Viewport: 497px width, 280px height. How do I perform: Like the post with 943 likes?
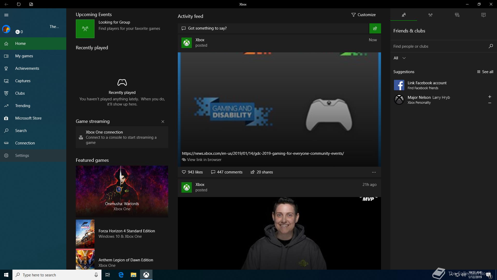click(x=192, y=172)
